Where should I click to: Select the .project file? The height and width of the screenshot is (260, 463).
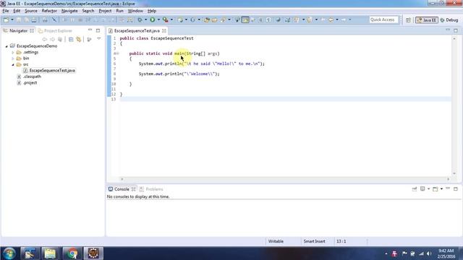point(30,83)
